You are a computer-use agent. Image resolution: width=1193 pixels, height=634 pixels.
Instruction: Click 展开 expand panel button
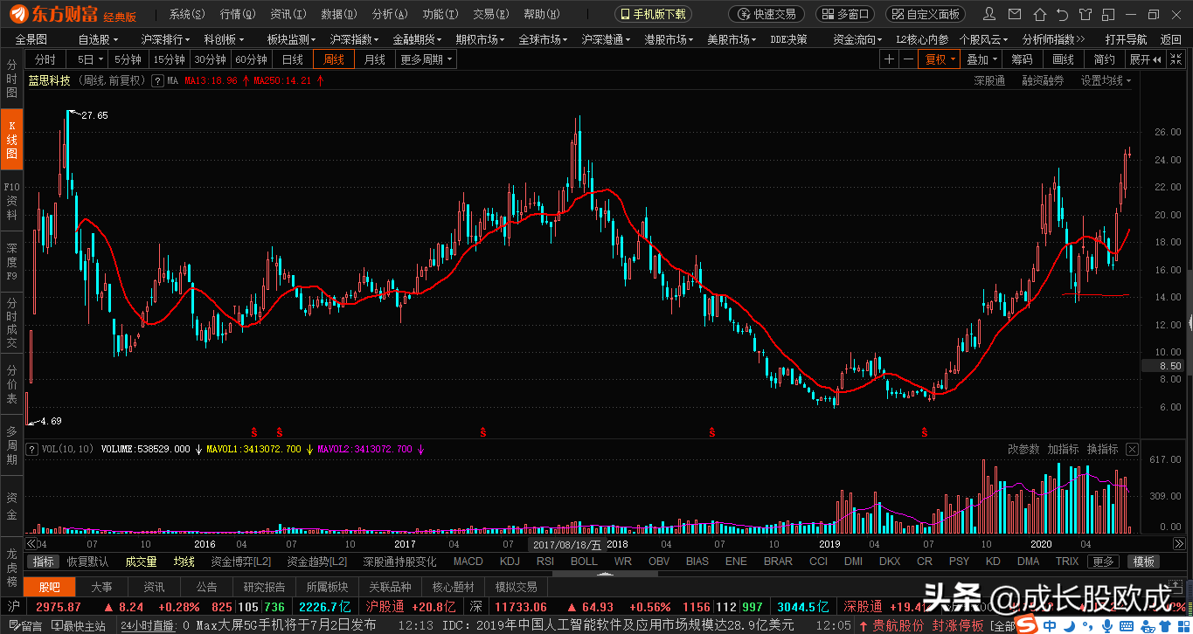click(1146, 59)
